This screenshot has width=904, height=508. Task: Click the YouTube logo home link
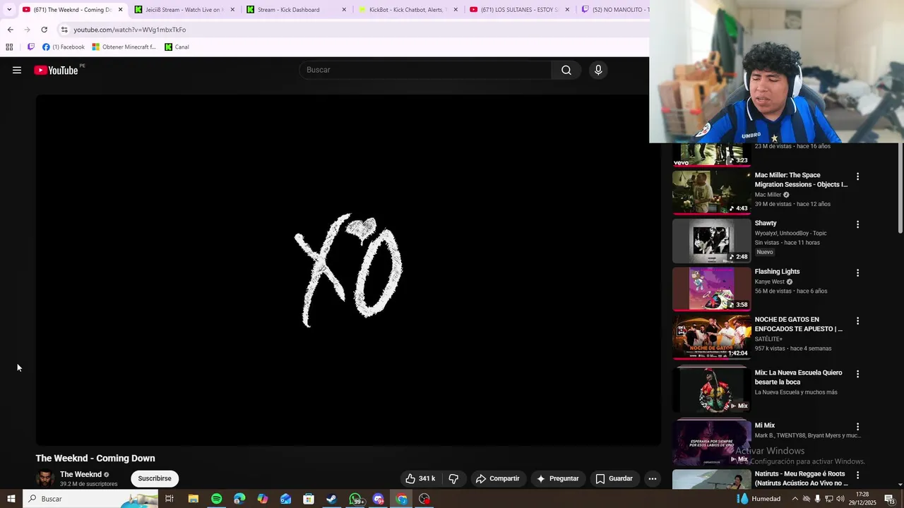(x=56, y=70)
